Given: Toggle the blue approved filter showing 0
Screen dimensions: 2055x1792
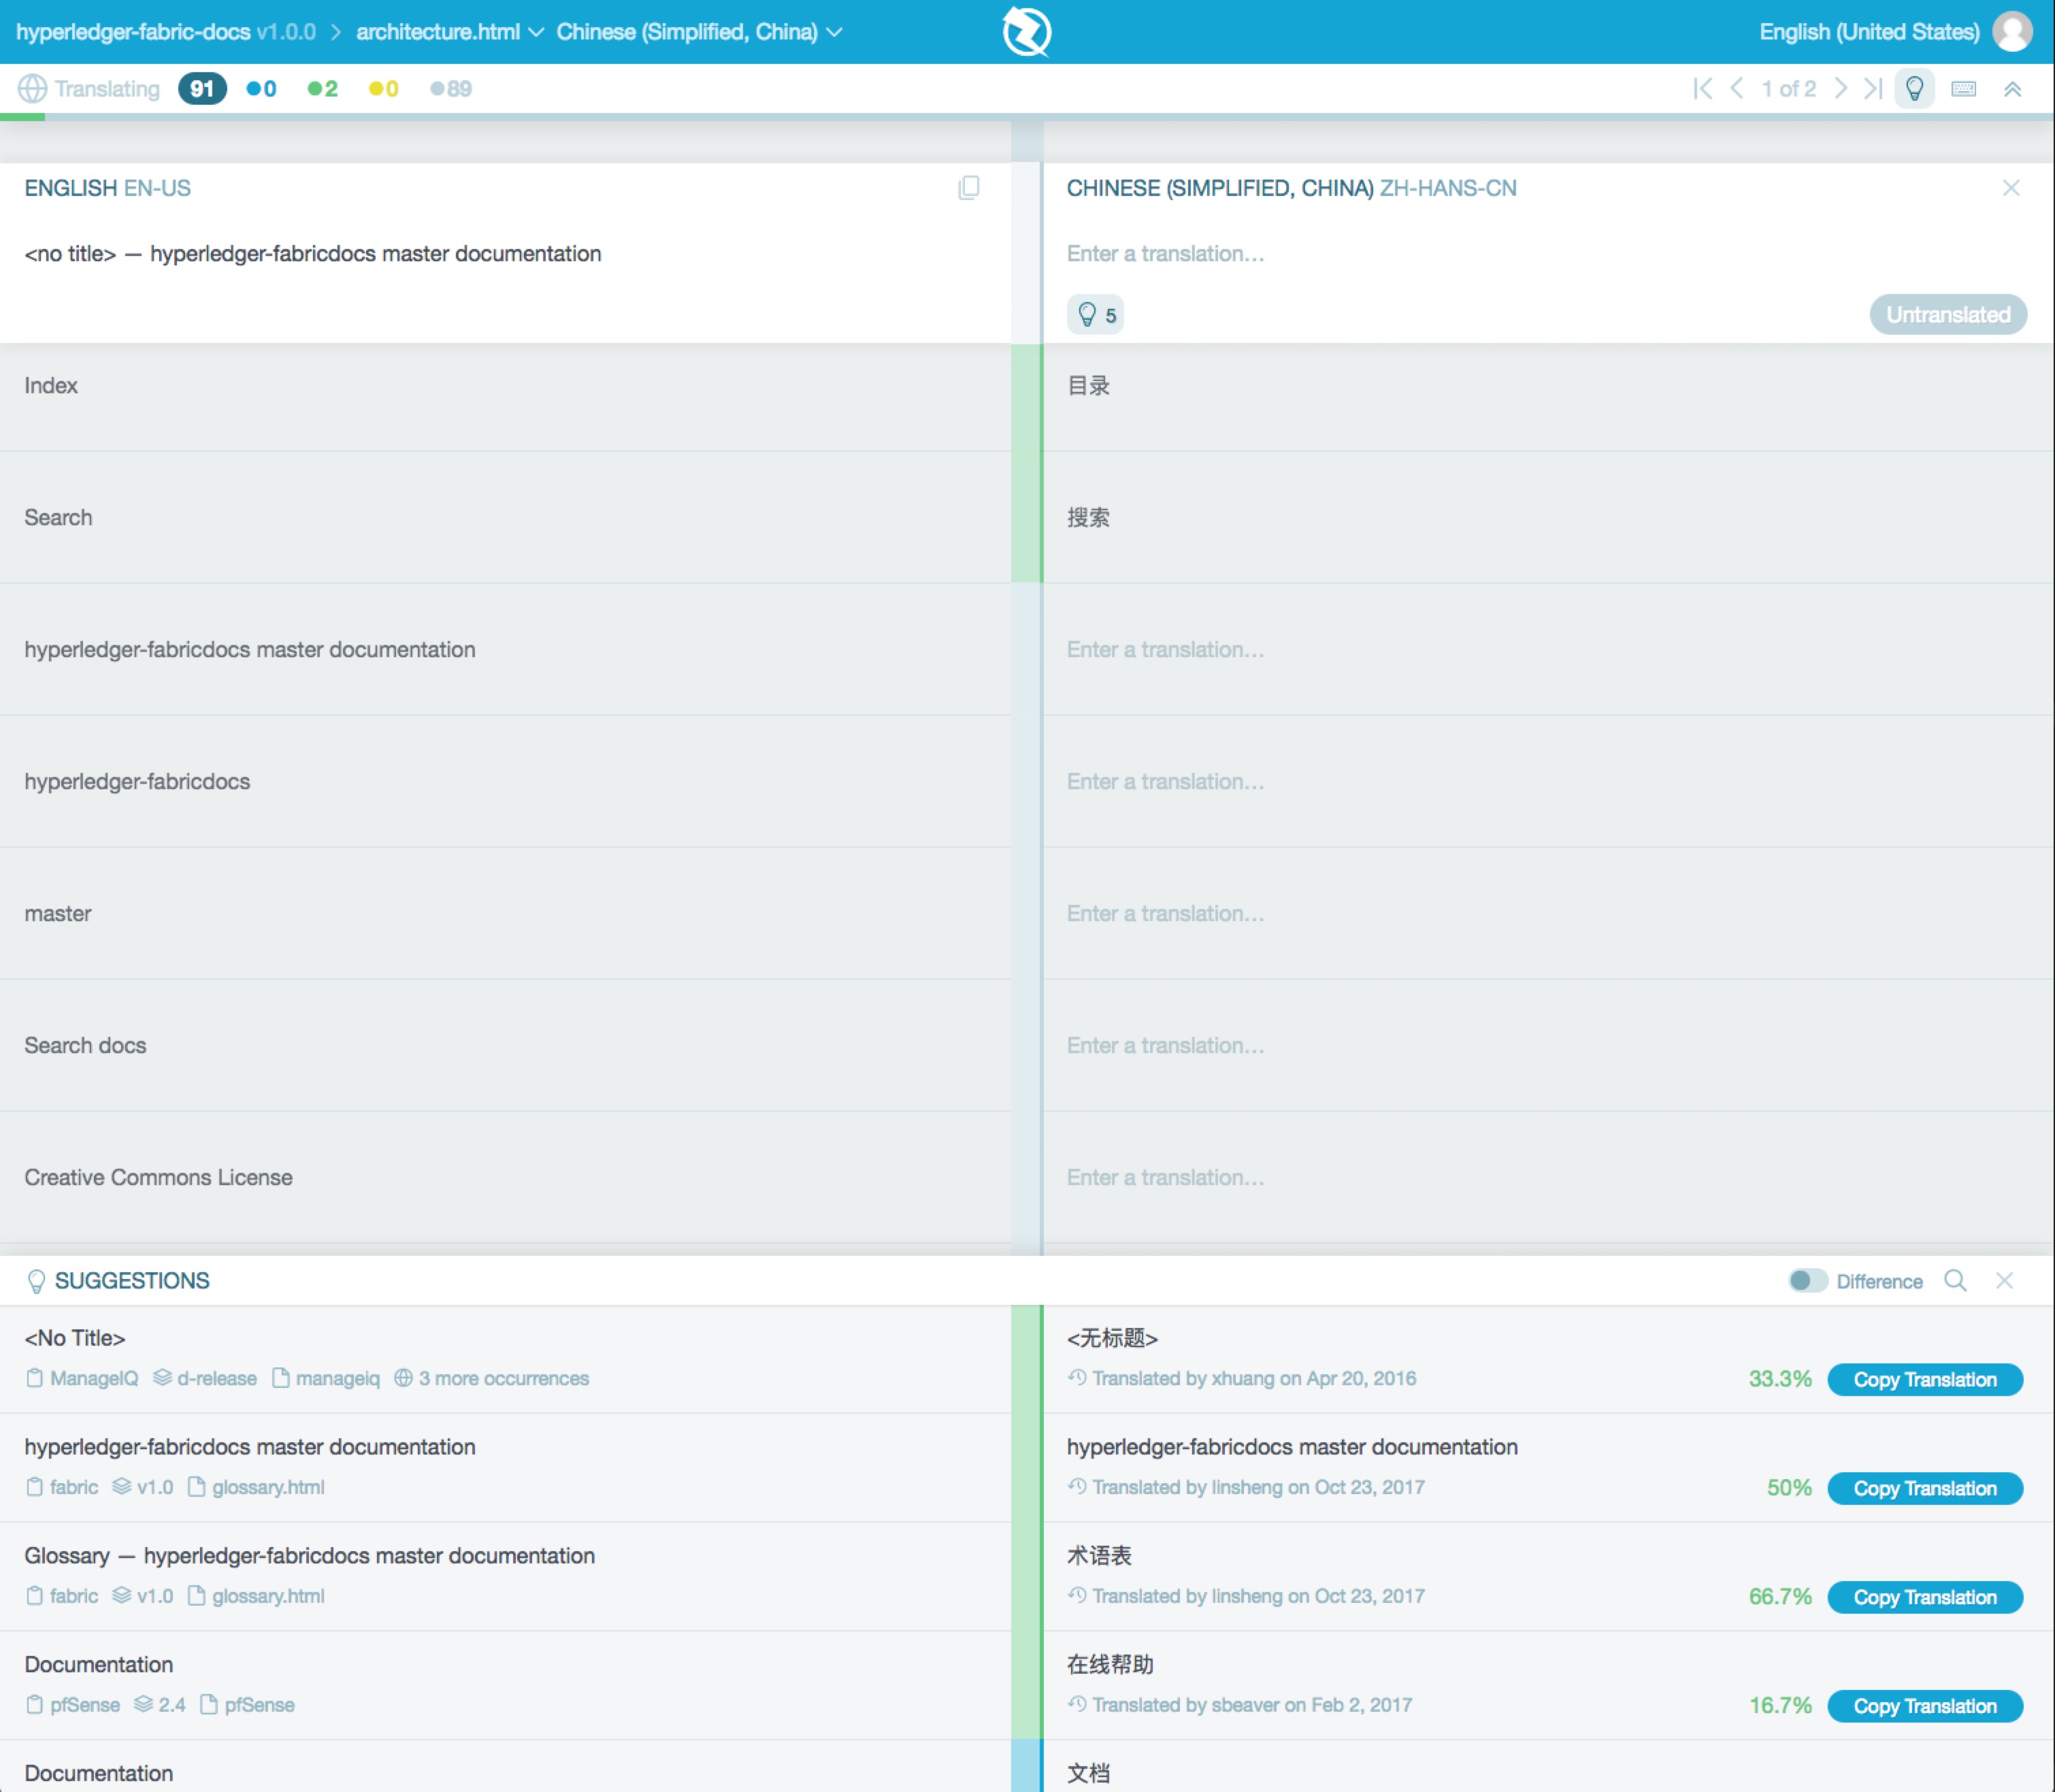Looking at the screenshot, I should point(261,89).
